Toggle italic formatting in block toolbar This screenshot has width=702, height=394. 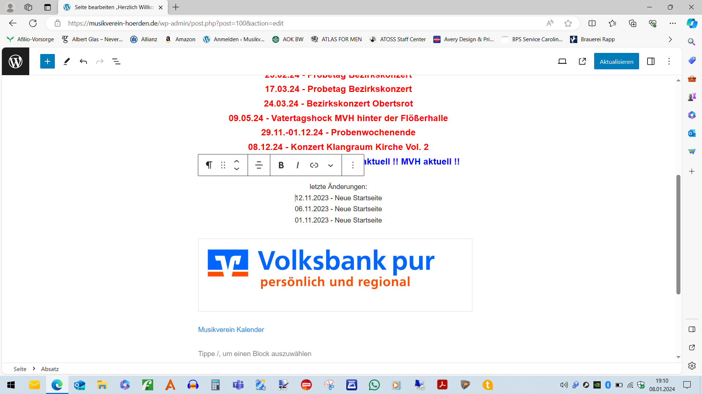tap(298, 165)
